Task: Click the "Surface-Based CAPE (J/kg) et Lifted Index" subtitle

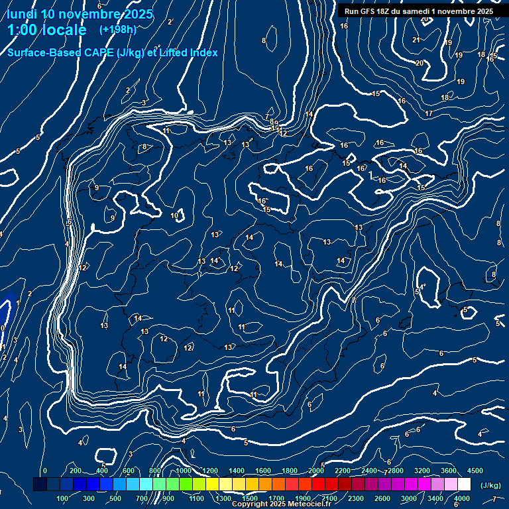Action: tap(113, 52)
